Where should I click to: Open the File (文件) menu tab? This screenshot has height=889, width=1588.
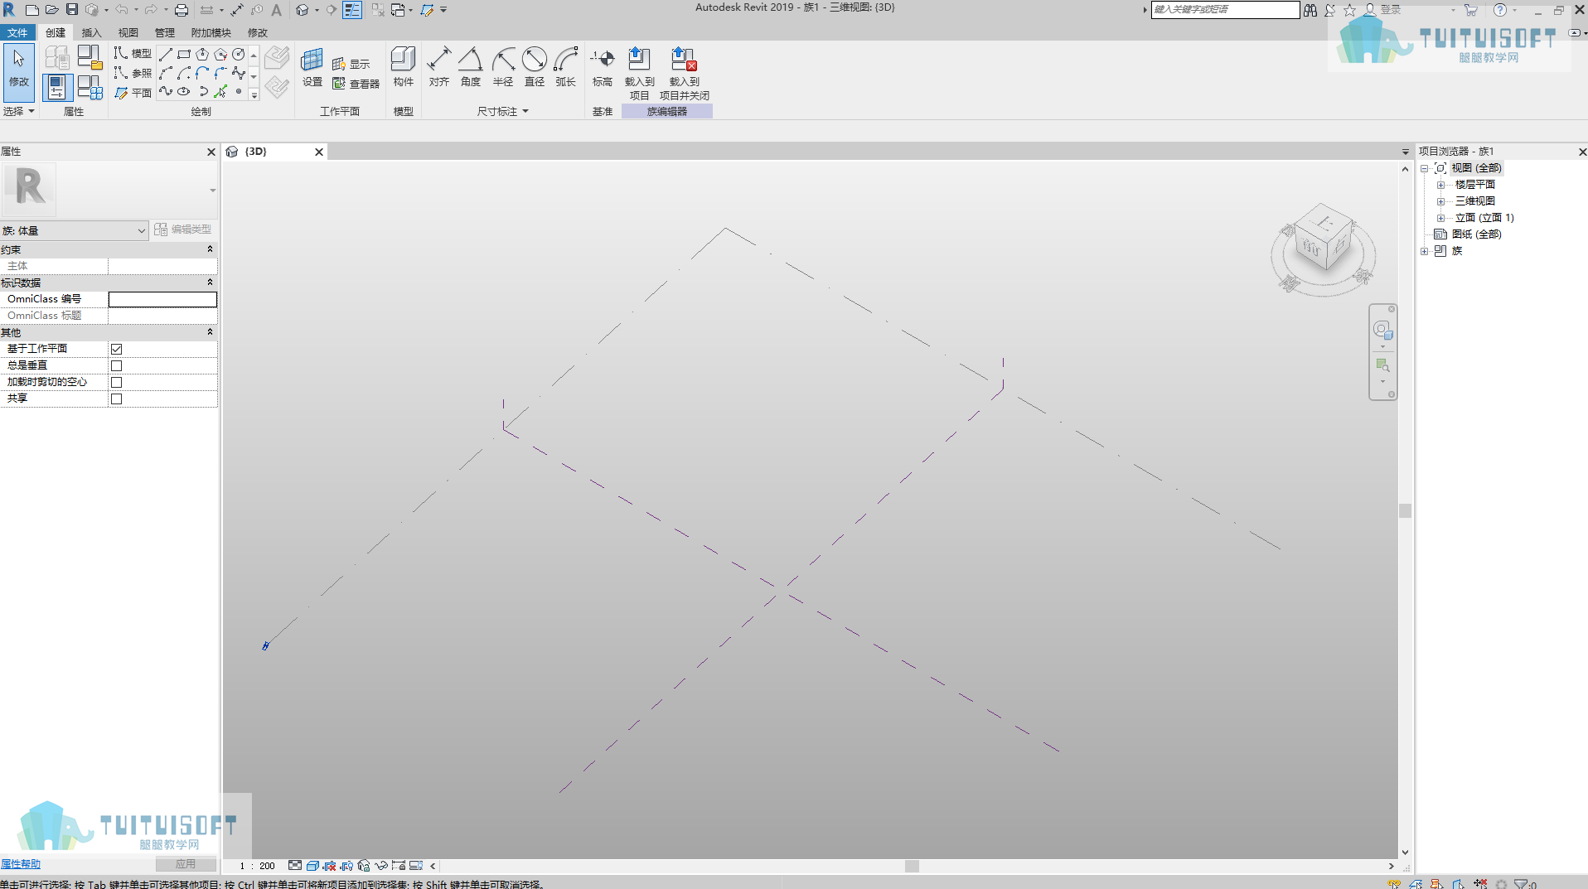(17, 32)
